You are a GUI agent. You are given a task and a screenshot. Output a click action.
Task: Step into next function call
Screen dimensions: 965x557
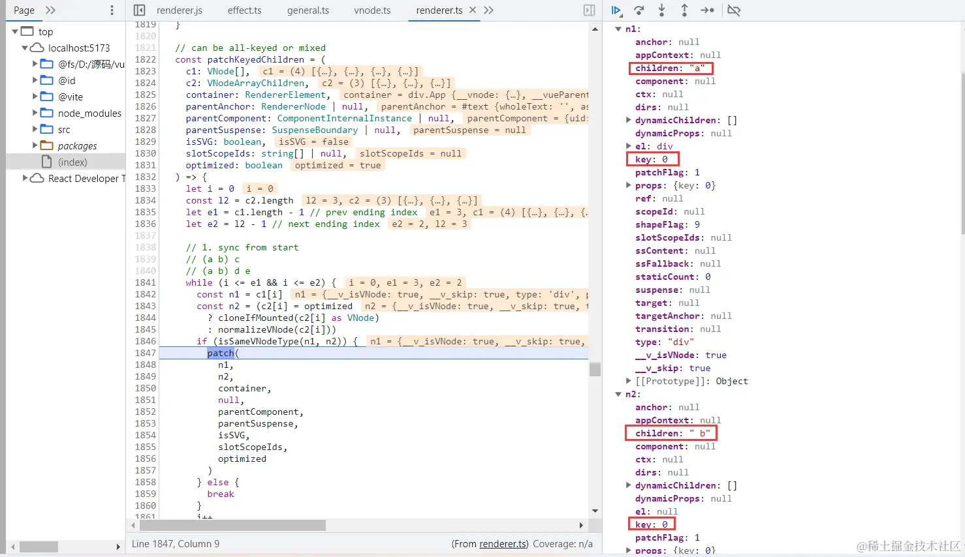661,10
